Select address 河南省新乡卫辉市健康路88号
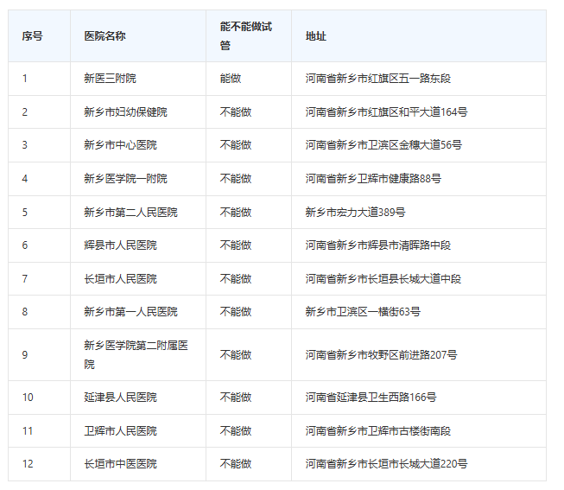 [x=373, y=179]
